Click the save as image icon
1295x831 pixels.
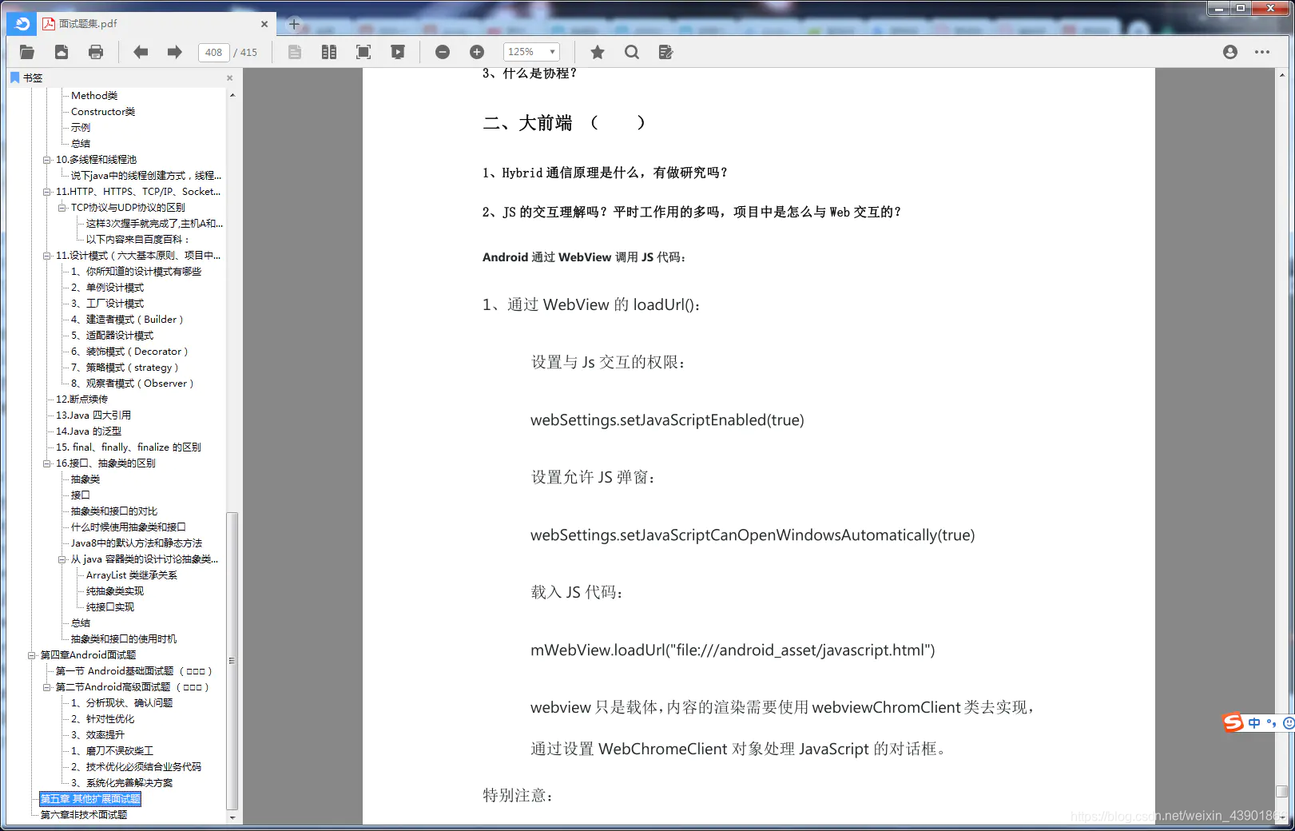click(62, 52)
